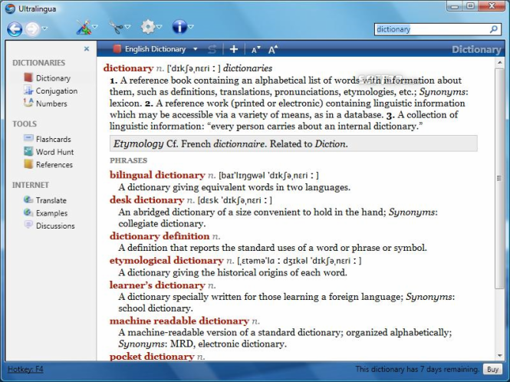Image resolution: width=510 pixels, height=382 pixels.
Task: Expand the dropdown next to the gear icon
Action: click(x=159, y=26)
